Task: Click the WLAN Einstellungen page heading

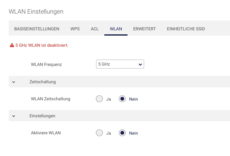Action: click(x=36, y=12)
